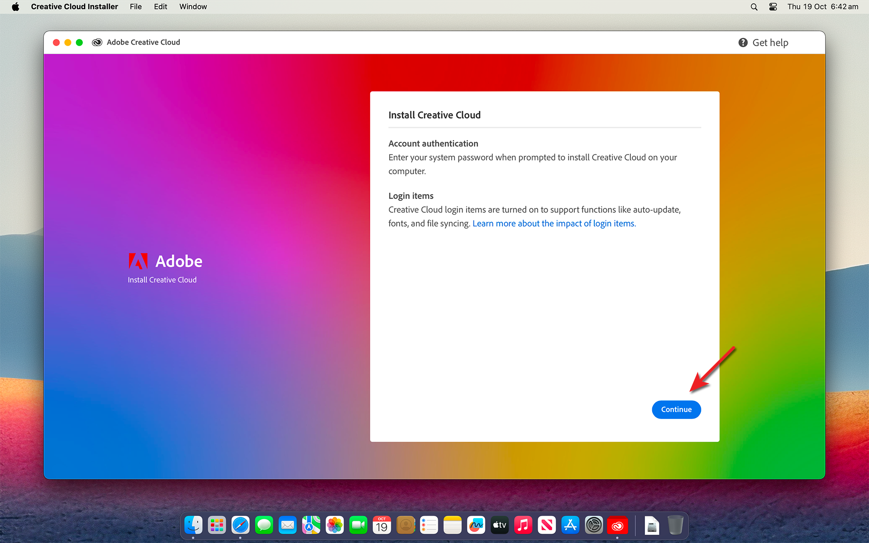Click the Adobe Creative Cloud window title
The height and width of the screenshot is (543, 869).
143,42
